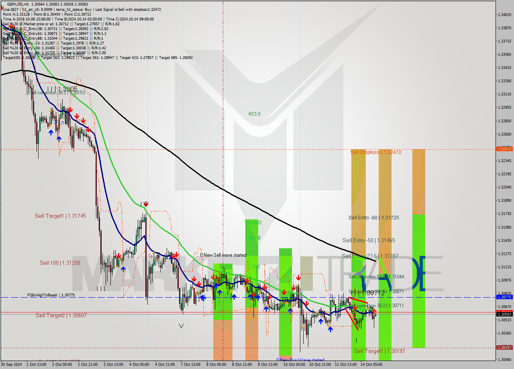Select the 'FSB-HighToBreak | 1.30775' label
This screenshot has height=369, width=514.
pyautogui.click(x=51, y=295)
